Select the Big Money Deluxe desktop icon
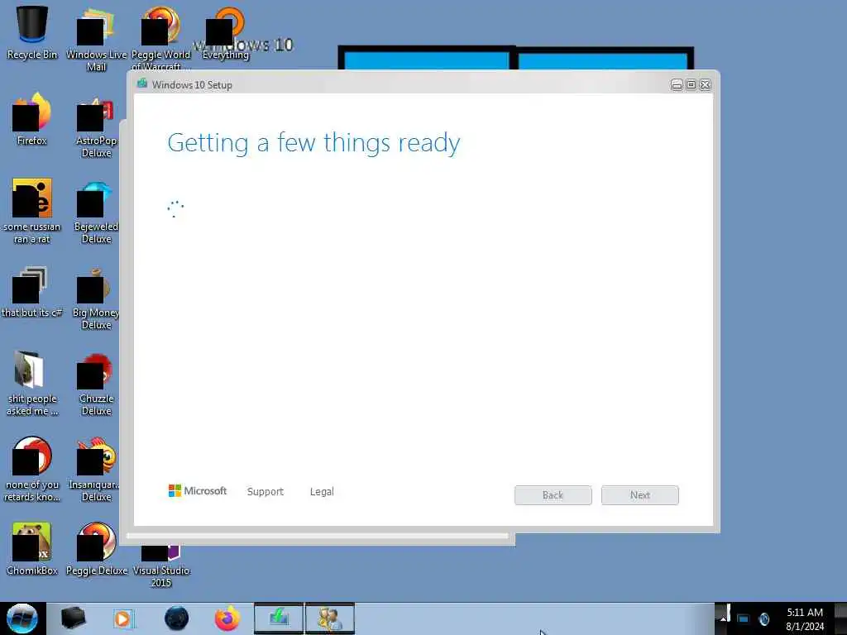 [96, 298]
